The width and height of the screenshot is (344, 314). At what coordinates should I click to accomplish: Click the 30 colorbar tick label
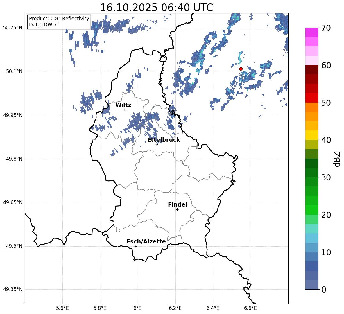click(326, 177)
